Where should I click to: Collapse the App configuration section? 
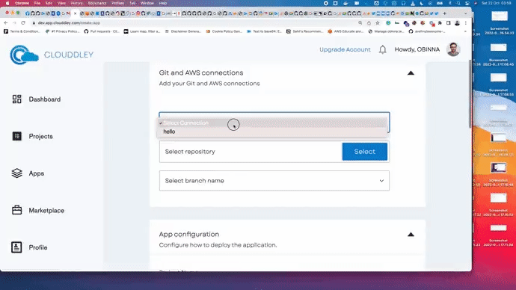411,235
